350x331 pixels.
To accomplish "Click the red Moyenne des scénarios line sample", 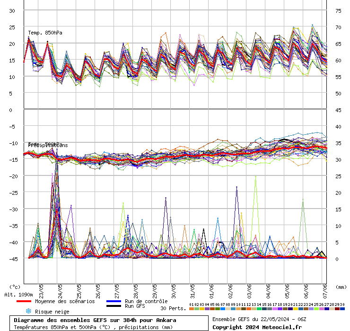I will [24, 301].
